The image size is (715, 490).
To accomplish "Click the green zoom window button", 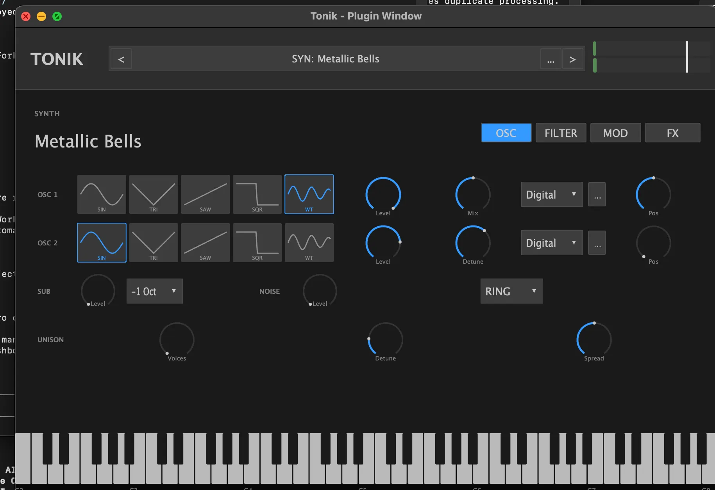I will pos(57,16).
